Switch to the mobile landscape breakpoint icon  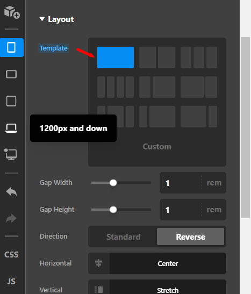point(11,74)
